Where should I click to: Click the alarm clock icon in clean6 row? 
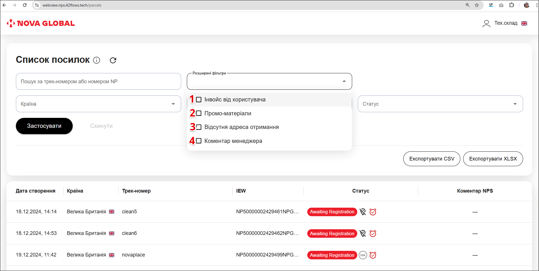(373, 234)
